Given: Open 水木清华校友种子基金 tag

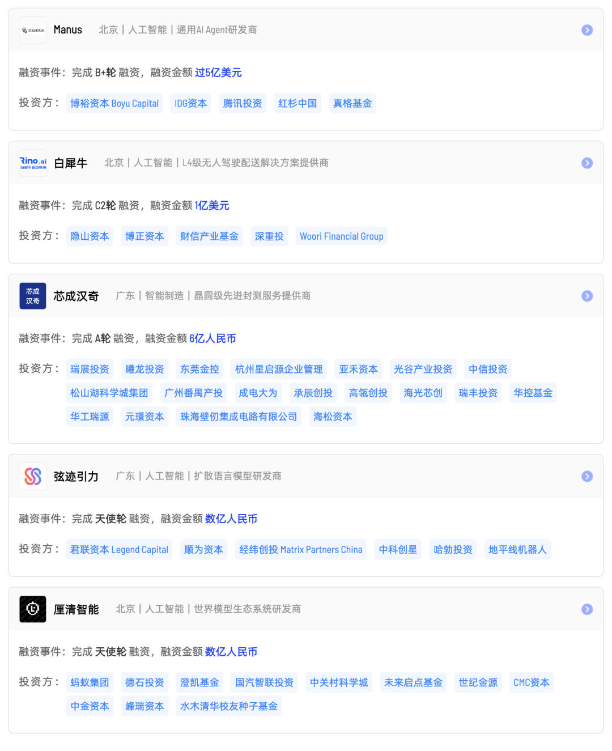Looking at the screenshot, I should [229, 707].
